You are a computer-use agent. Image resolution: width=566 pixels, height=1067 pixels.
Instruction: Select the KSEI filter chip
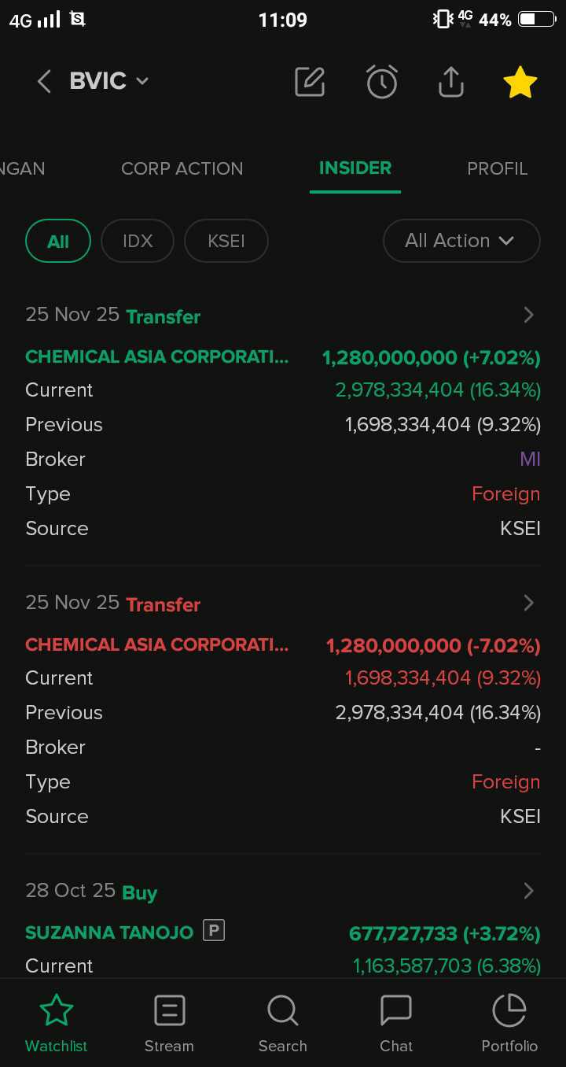pyautogui.click(x=226, y=241)
